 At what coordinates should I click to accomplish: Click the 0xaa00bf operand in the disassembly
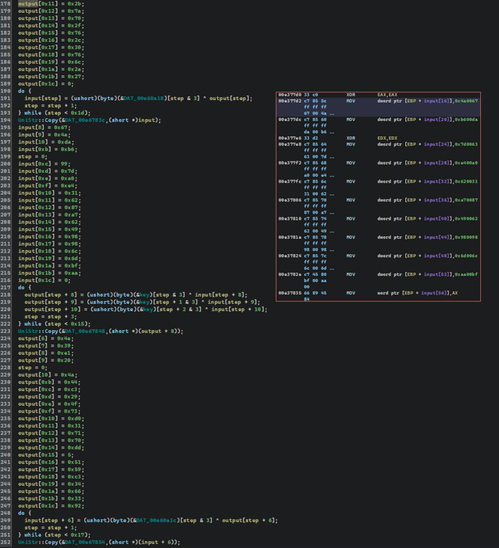tap(466, 275)
